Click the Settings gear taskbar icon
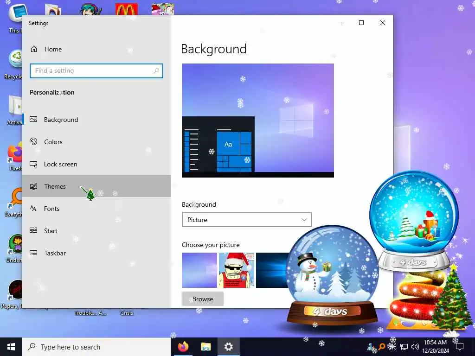This screenshot has height=356, width=475. pos(228,347)
